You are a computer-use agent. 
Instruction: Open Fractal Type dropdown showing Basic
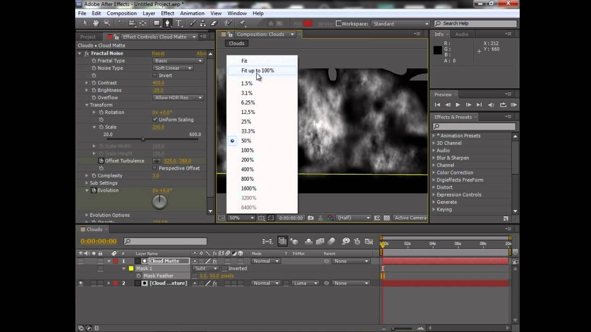178,61
